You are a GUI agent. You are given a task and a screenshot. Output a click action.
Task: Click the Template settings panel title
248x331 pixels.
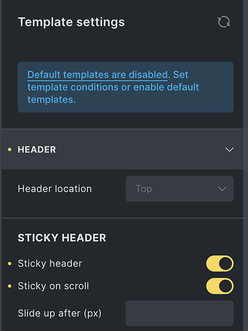tap(72, 22)
